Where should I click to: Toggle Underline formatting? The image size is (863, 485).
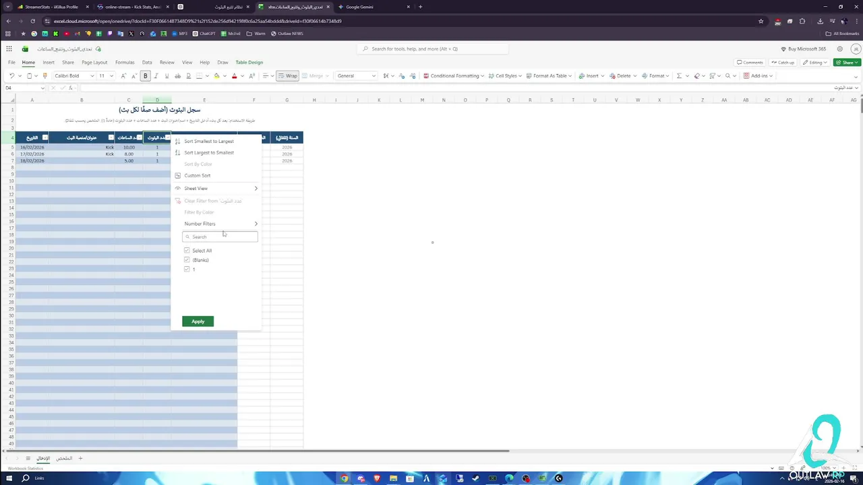(x=167, y=75)
